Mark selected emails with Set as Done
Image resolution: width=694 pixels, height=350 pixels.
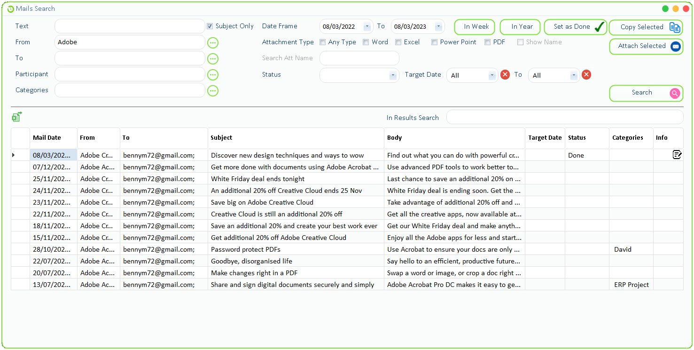(575, 27)
